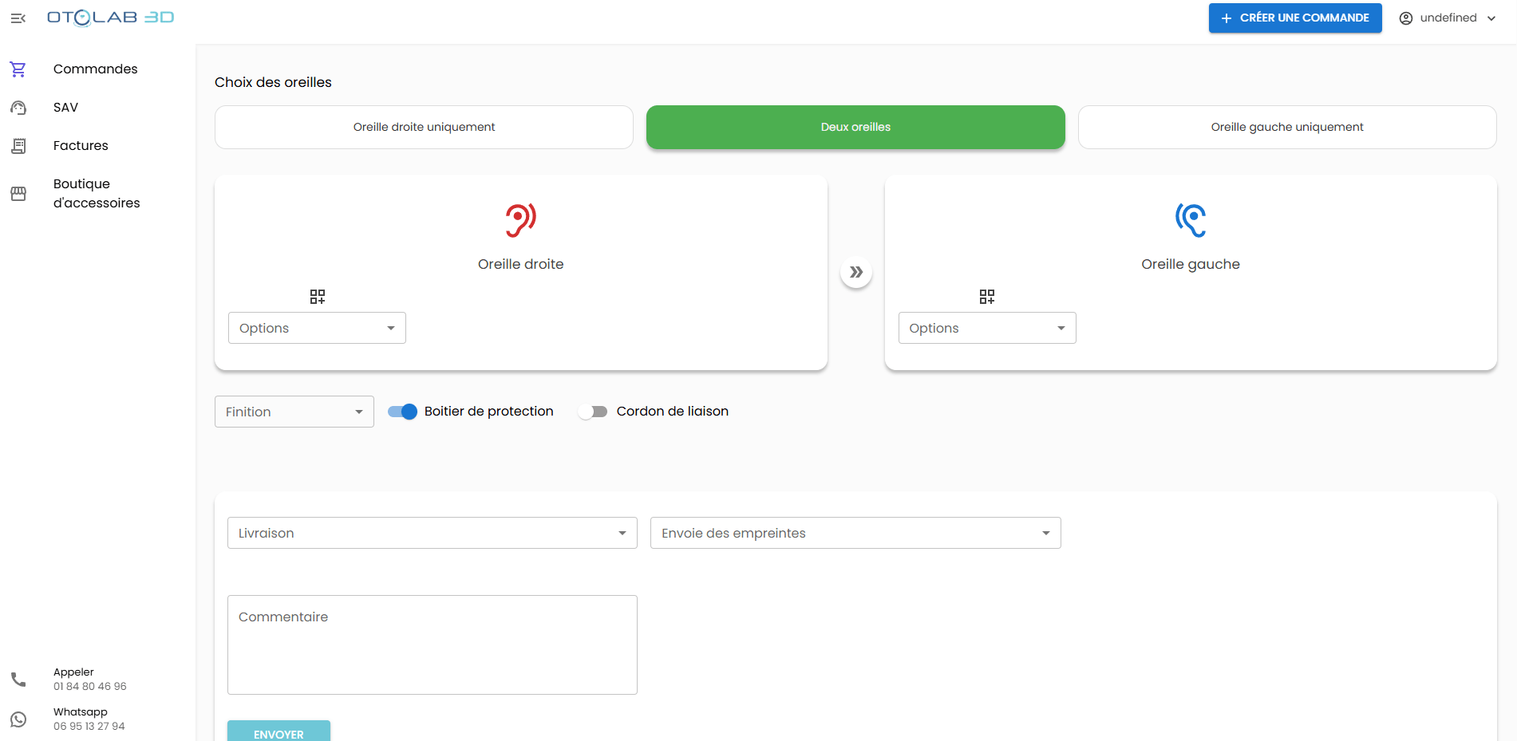The width and height of the screenshot is (1517, 741).
Task: Expand the Finition dropdown
Action: (294, 412)
